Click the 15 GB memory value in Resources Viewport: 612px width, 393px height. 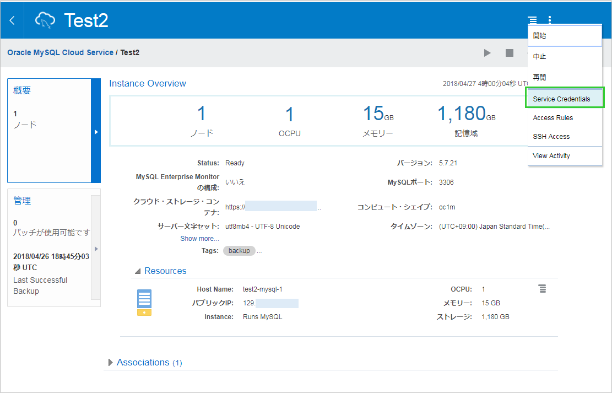tap(491, 303)
